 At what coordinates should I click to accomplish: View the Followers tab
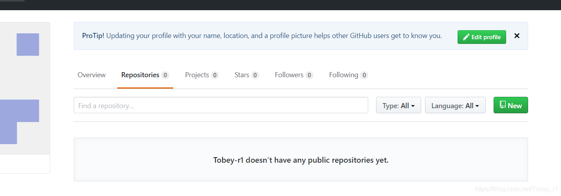[294, 75]
